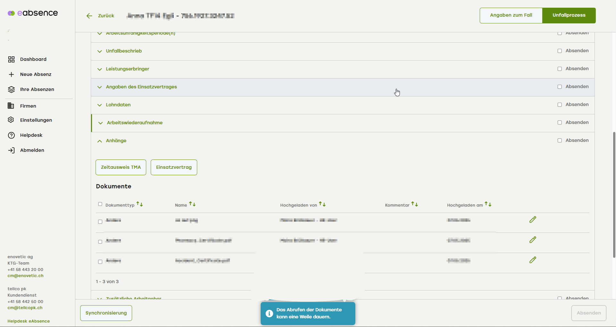Edit the first document with pencil icon
This screenshot has width=616, height=327.
(x=533, y=220)
